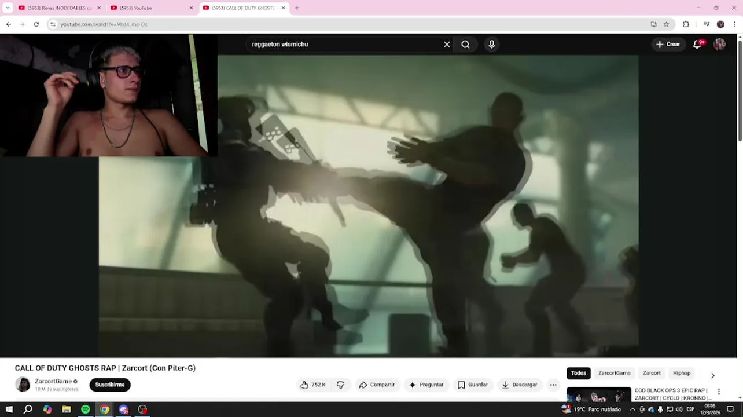Open Spotify from the taskbar
The image size is (743, 417).
pos(85,409)
